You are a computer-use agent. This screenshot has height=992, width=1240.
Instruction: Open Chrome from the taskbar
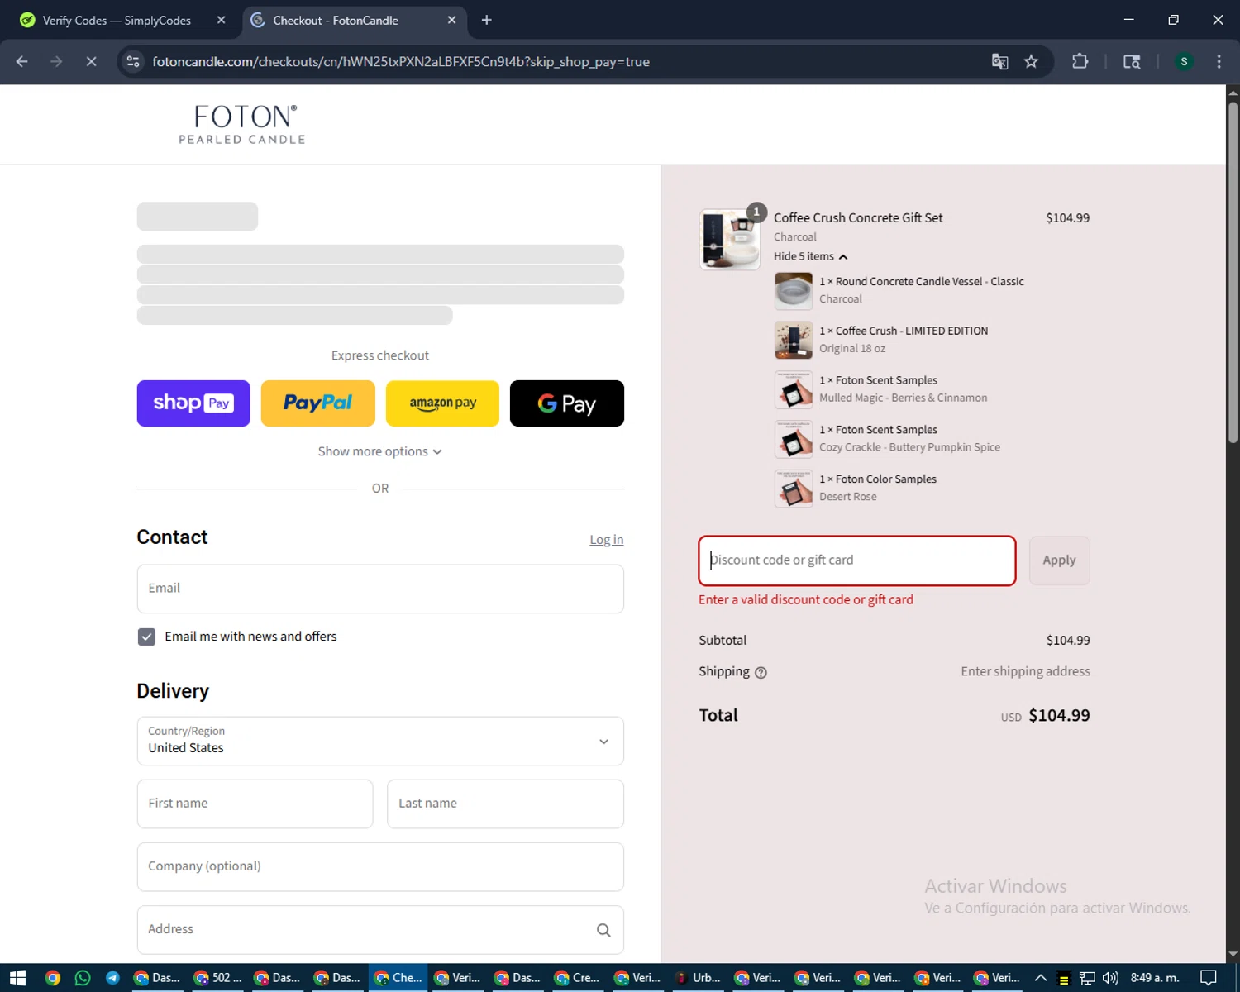tap(52, 978)
